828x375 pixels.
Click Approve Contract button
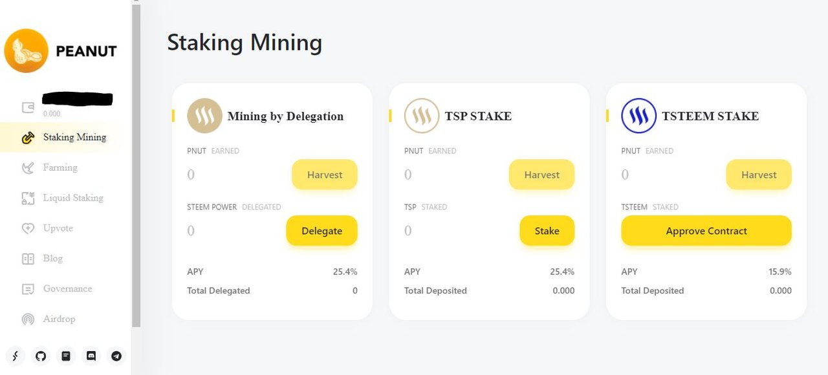coord(706,231)
